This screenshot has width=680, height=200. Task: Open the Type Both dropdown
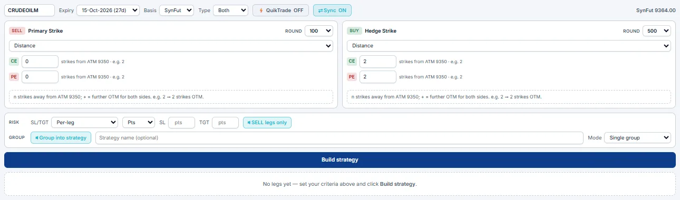pos(230,10)
